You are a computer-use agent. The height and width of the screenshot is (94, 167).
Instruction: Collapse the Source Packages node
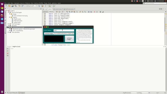[8, 12]
